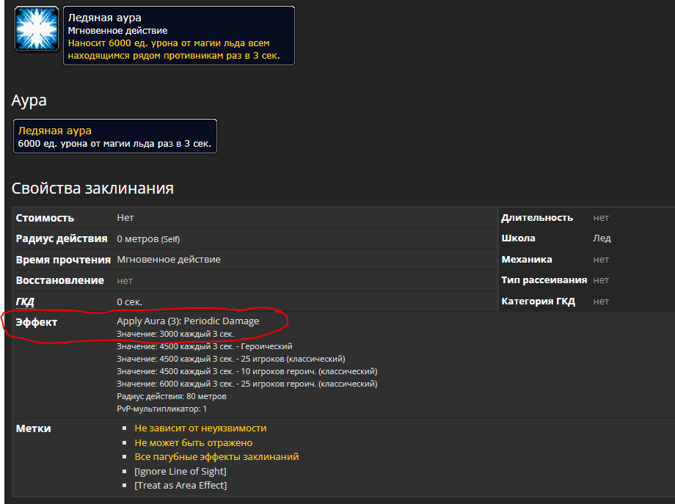Click the 'Аура' section heading
Screen dimensions: 675x504
[29, 101]
